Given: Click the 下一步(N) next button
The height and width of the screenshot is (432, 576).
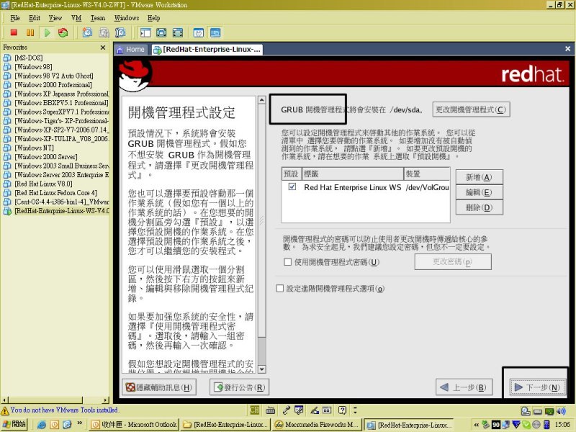Looking at the screenshot, I should pos(537,387).
